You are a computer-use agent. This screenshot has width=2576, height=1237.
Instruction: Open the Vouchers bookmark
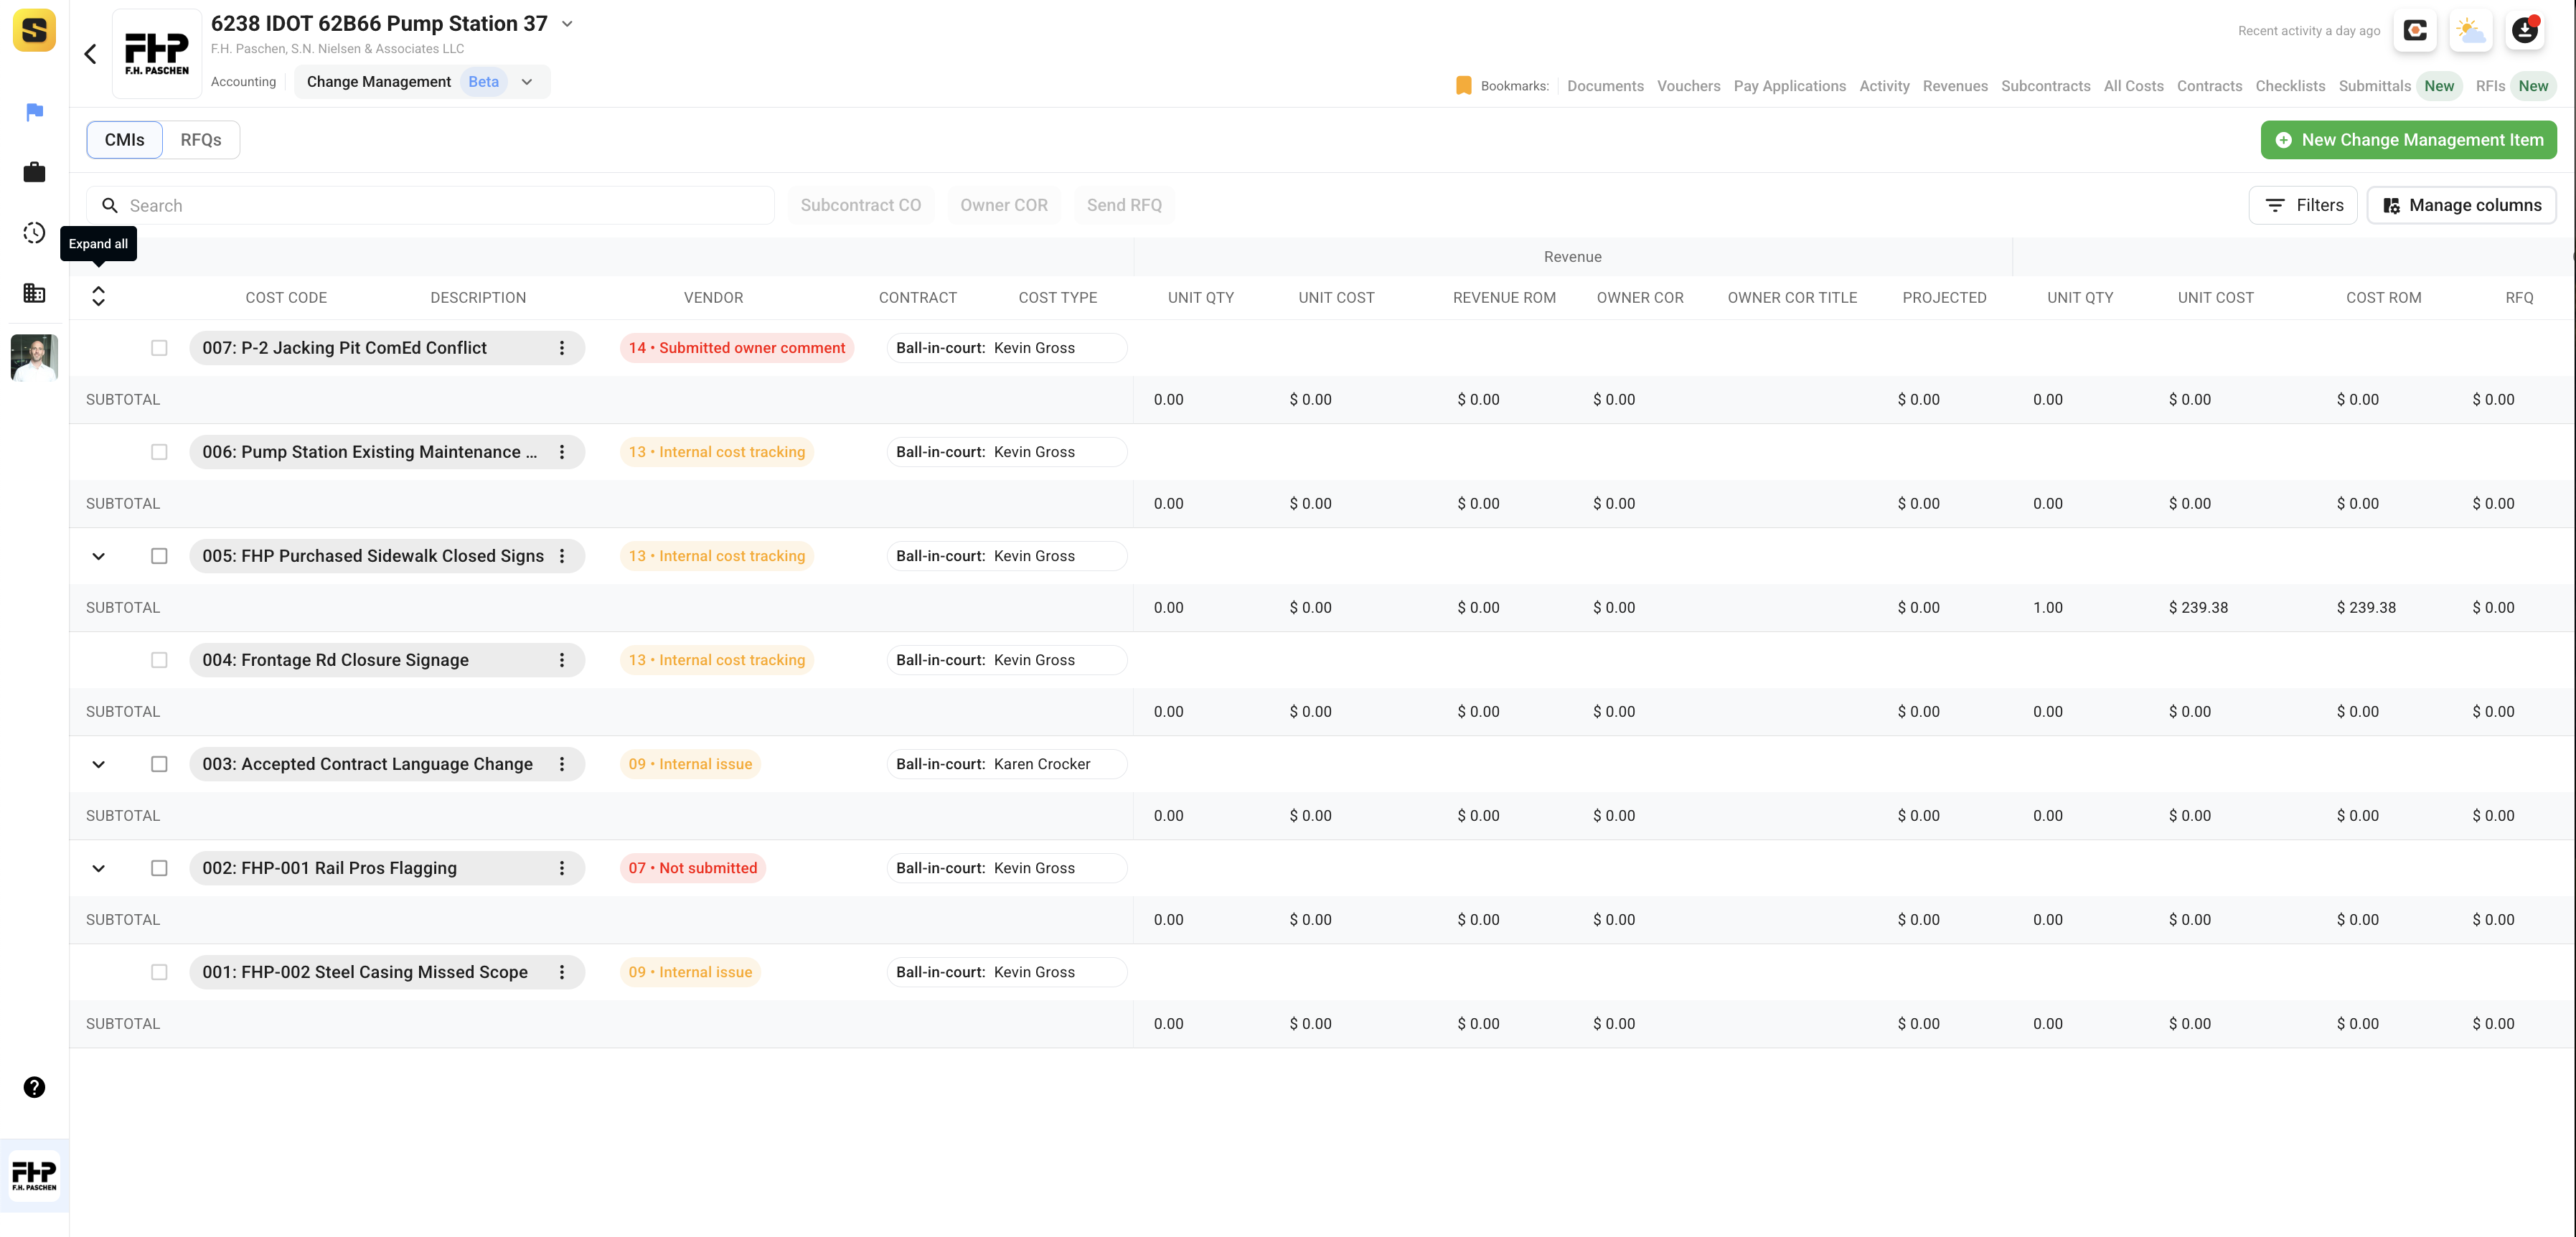(x=1688, y=86)
